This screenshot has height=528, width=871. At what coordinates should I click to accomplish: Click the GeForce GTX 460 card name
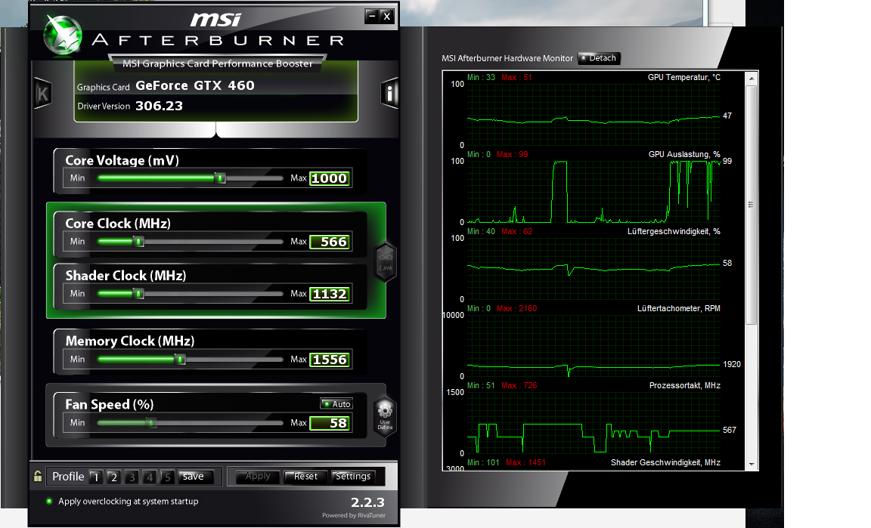(x=195, y=85)
